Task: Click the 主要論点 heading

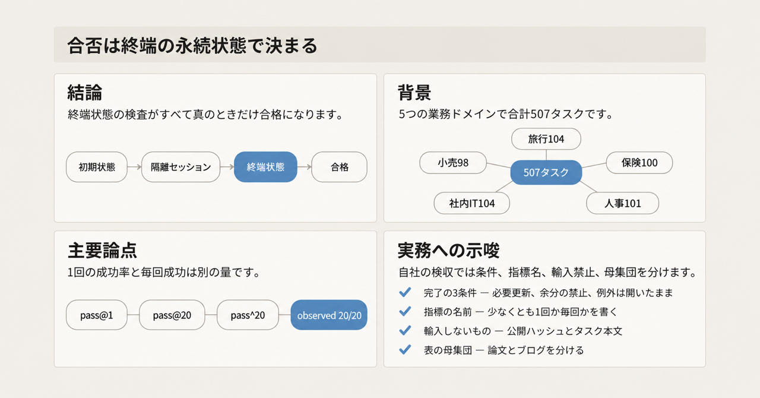Action: coord(102,250)
